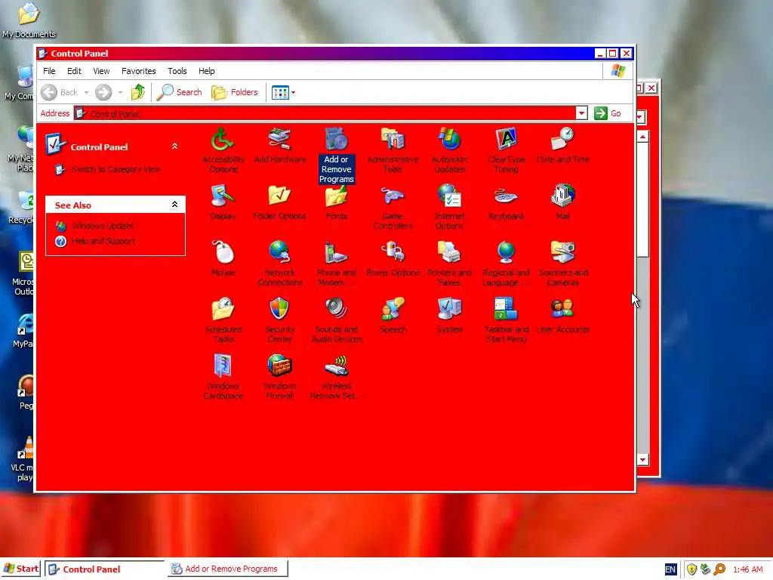773x580 pixels.
Task: Click the Start button
Action: [x=20, y=569]
